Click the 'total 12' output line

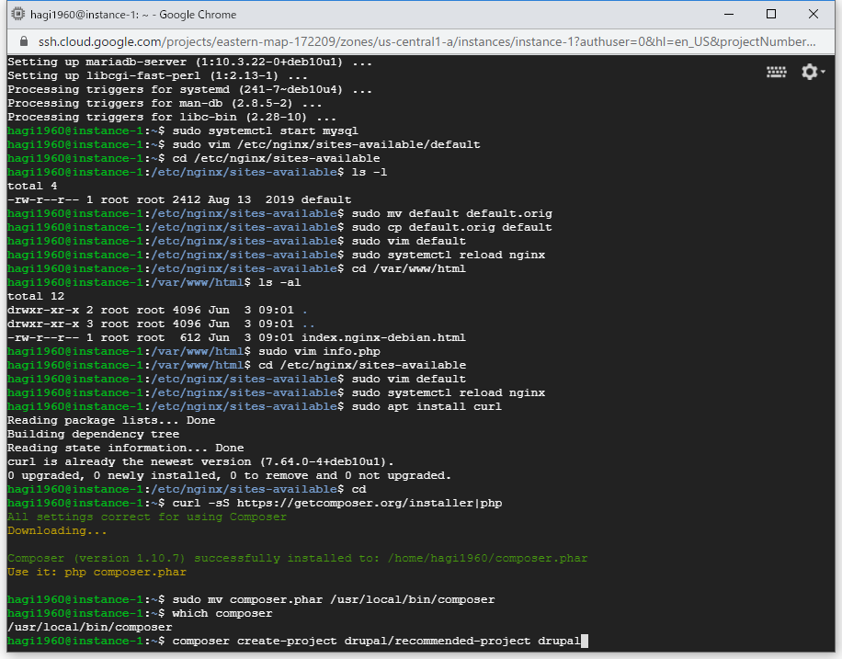pos(36,296)
